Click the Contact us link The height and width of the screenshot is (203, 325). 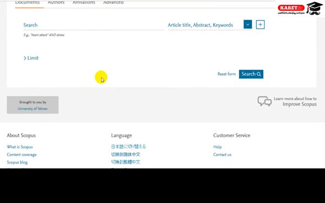click(x=222, y=154)
